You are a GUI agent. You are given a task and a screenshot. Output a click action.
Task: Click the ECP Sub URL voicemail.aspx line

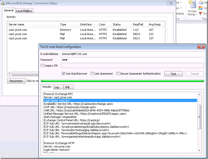click(x=120, y=123)
